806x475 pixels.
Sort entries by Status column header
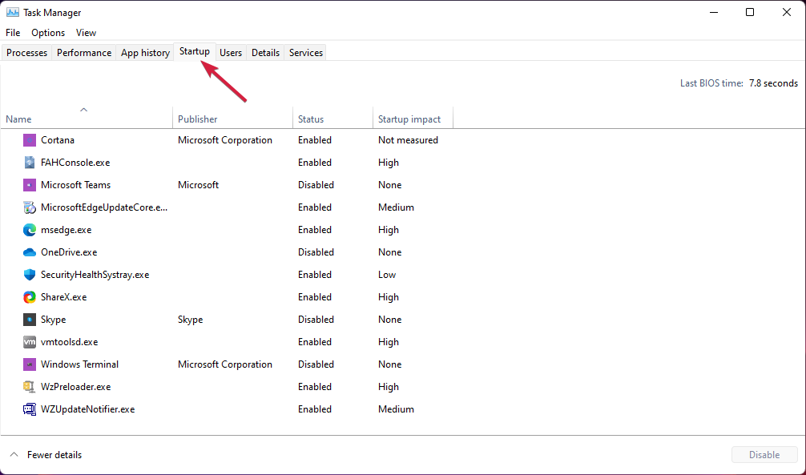coord(311,119)
